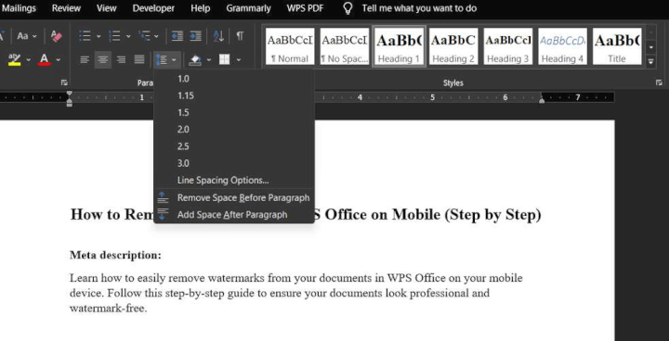669x341 pixels.
Task: Open the Change Case dropdown arrow
Action: (34, 37)
